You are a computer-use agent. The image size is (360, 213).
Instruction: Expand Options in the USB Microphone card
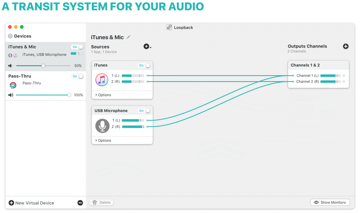pyautogui.click(x=103, y=140)
